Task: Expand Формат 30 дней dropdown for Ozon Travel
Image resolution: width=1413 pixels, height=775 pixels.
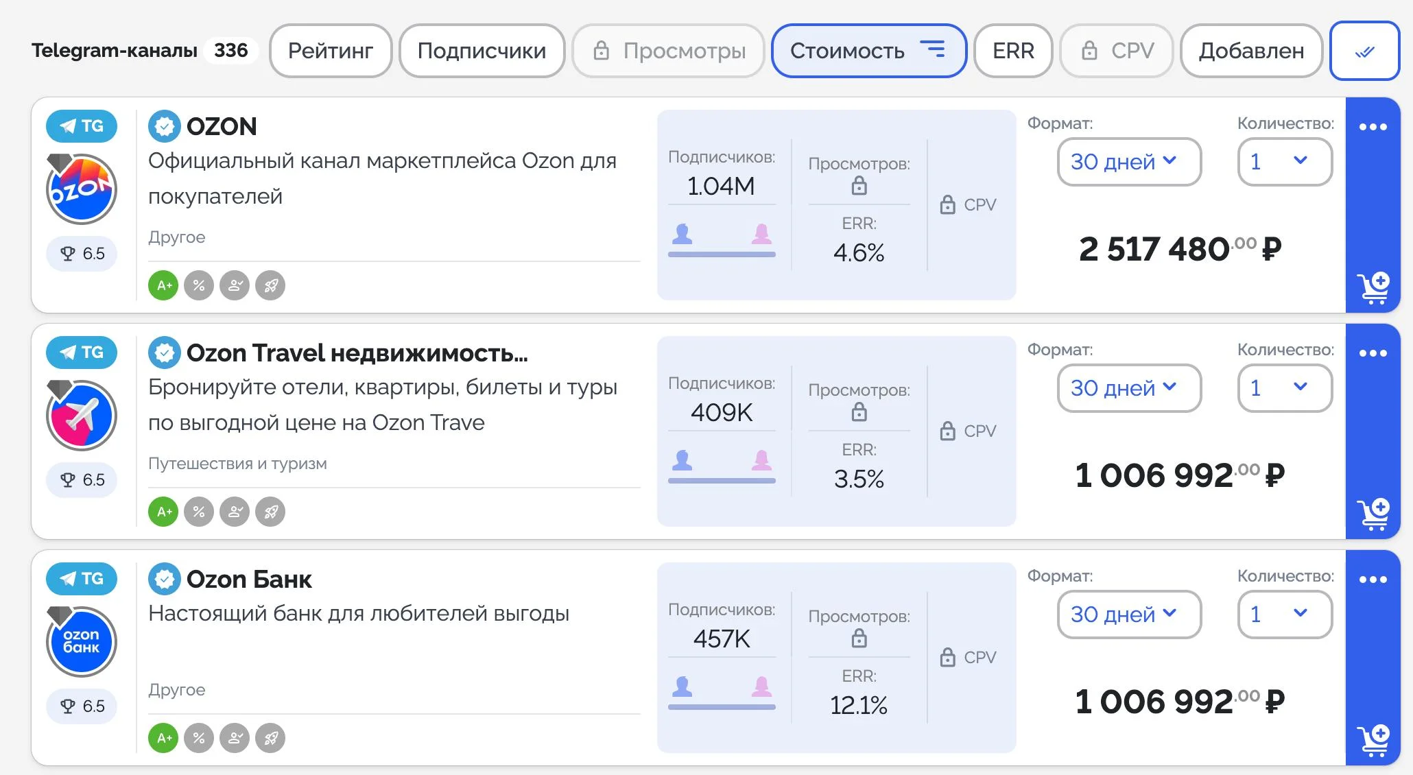Action: point(1129,388)
